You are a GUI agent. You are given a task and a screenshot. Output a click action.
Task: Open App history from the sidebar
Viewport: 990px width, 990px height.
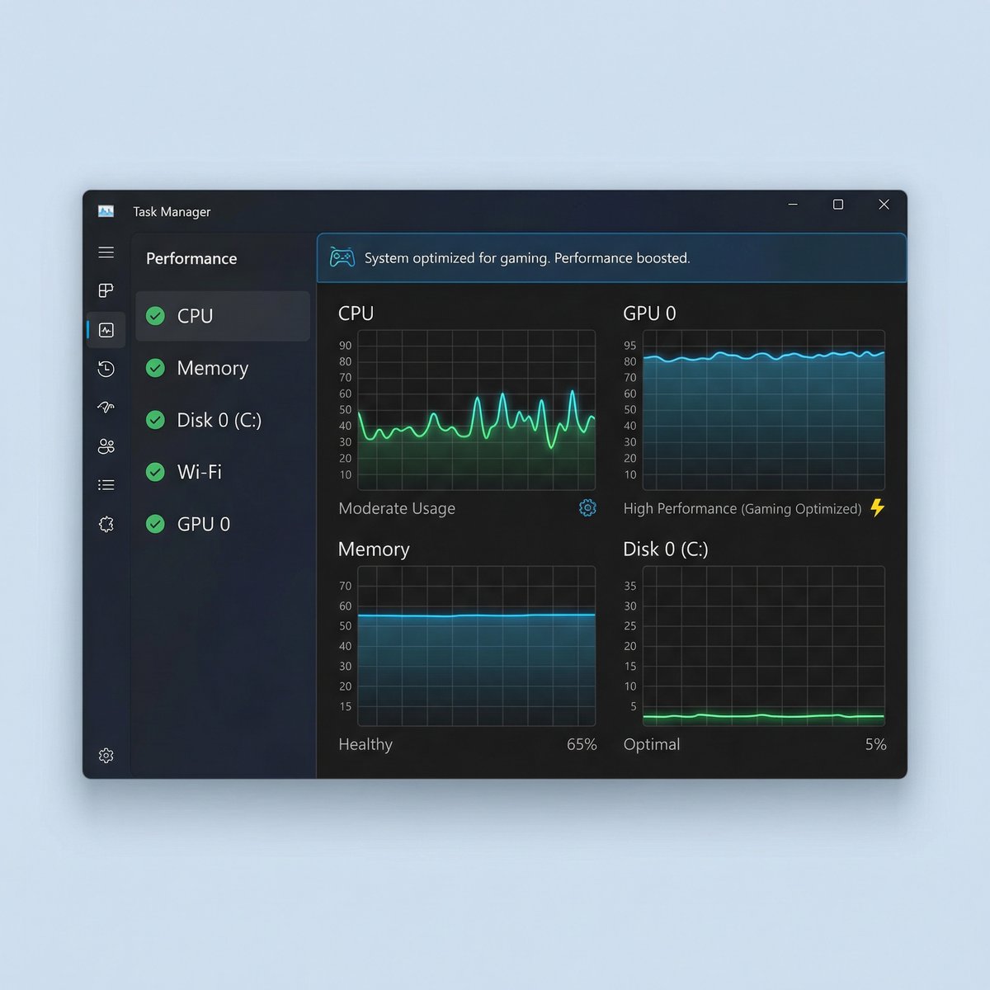(106, 369)
